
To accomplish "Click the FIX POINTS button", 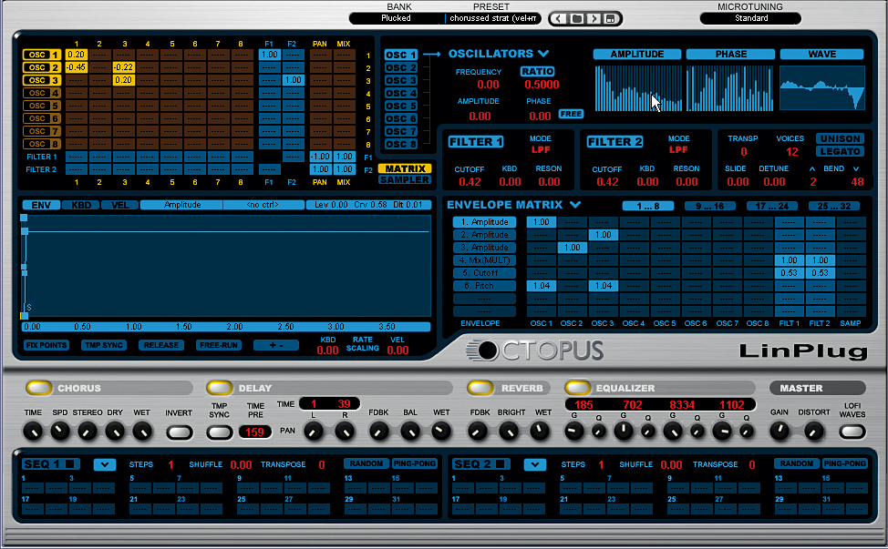I will pos(46,345).
